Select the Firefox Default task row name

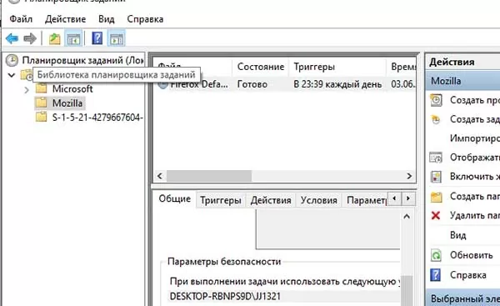click(199, 84)
